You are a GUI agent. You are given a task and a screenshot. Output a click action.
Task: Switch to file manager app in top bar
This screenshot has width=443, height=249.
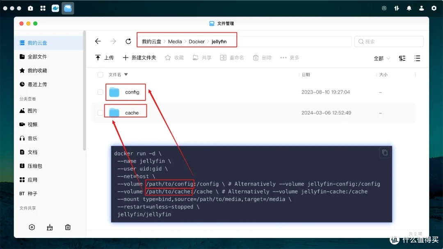click(x=68, y=8)
